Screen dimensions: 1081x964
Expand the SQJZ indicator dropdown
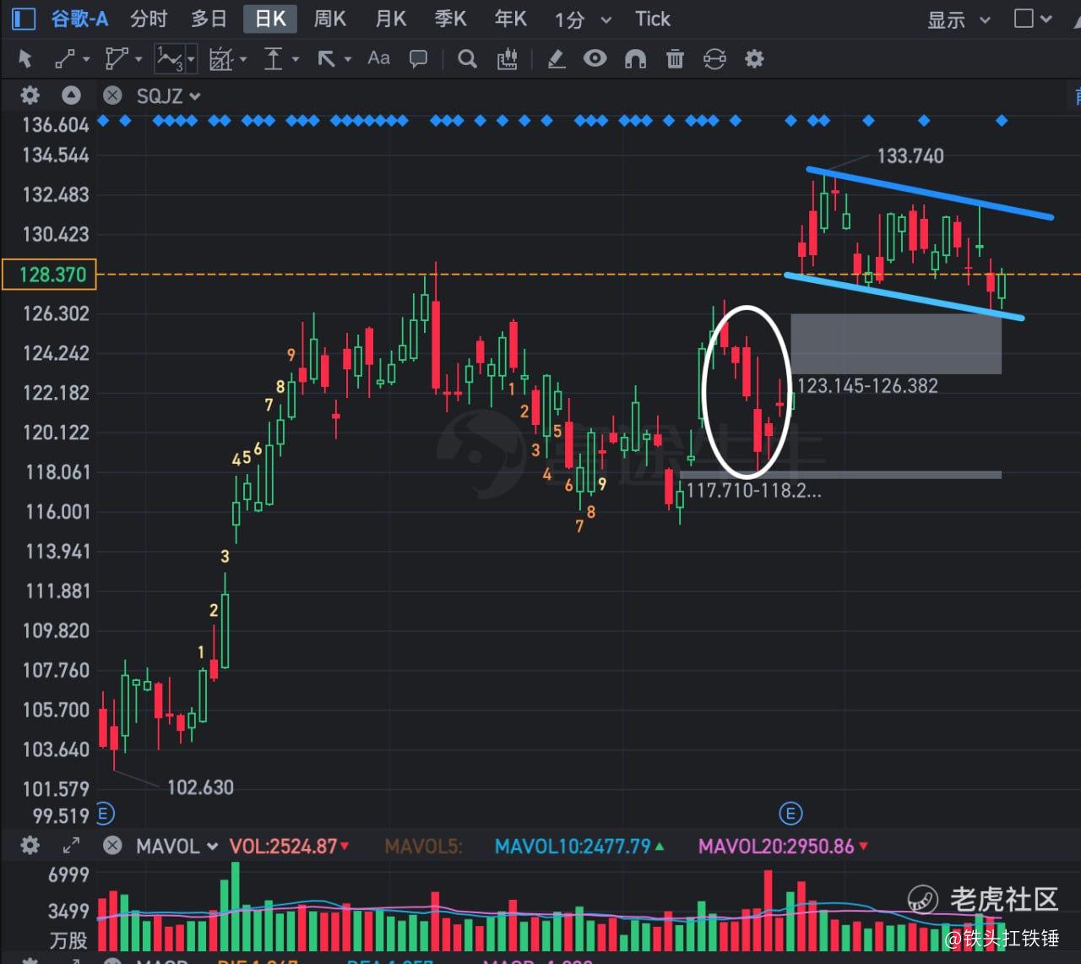click(195, 96)
